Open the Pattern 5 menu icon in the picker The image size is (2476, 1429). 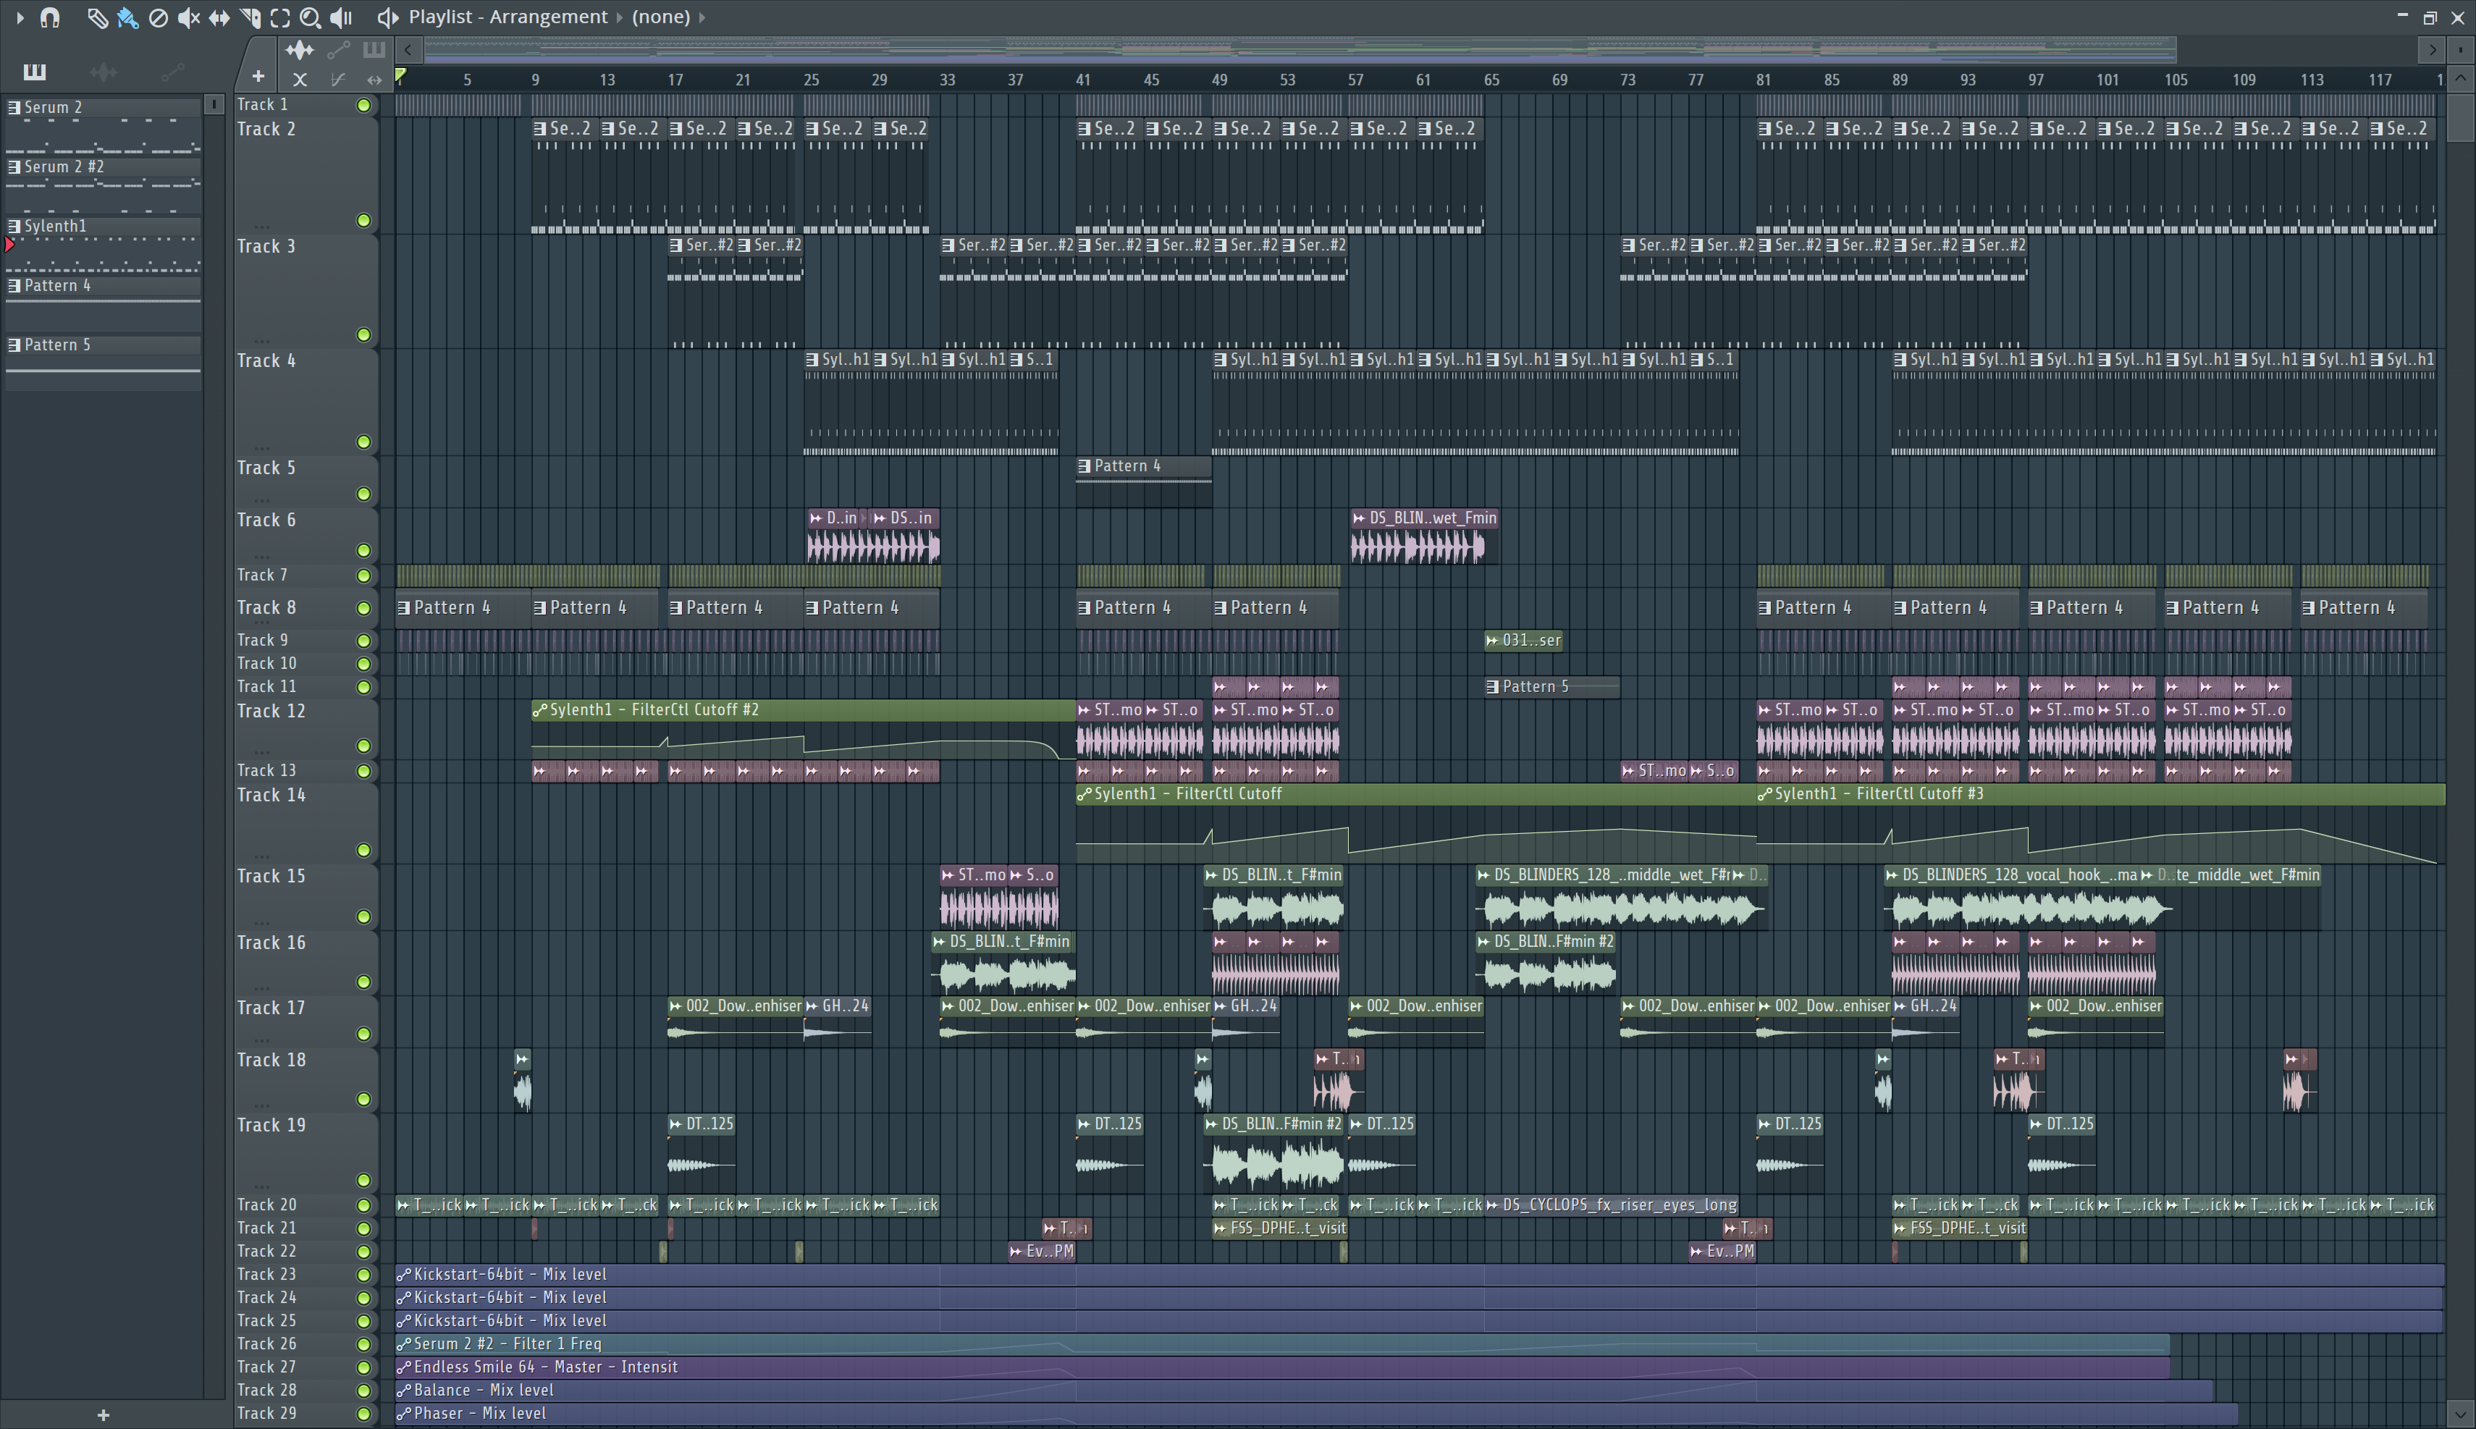click(x=14, y=345)
